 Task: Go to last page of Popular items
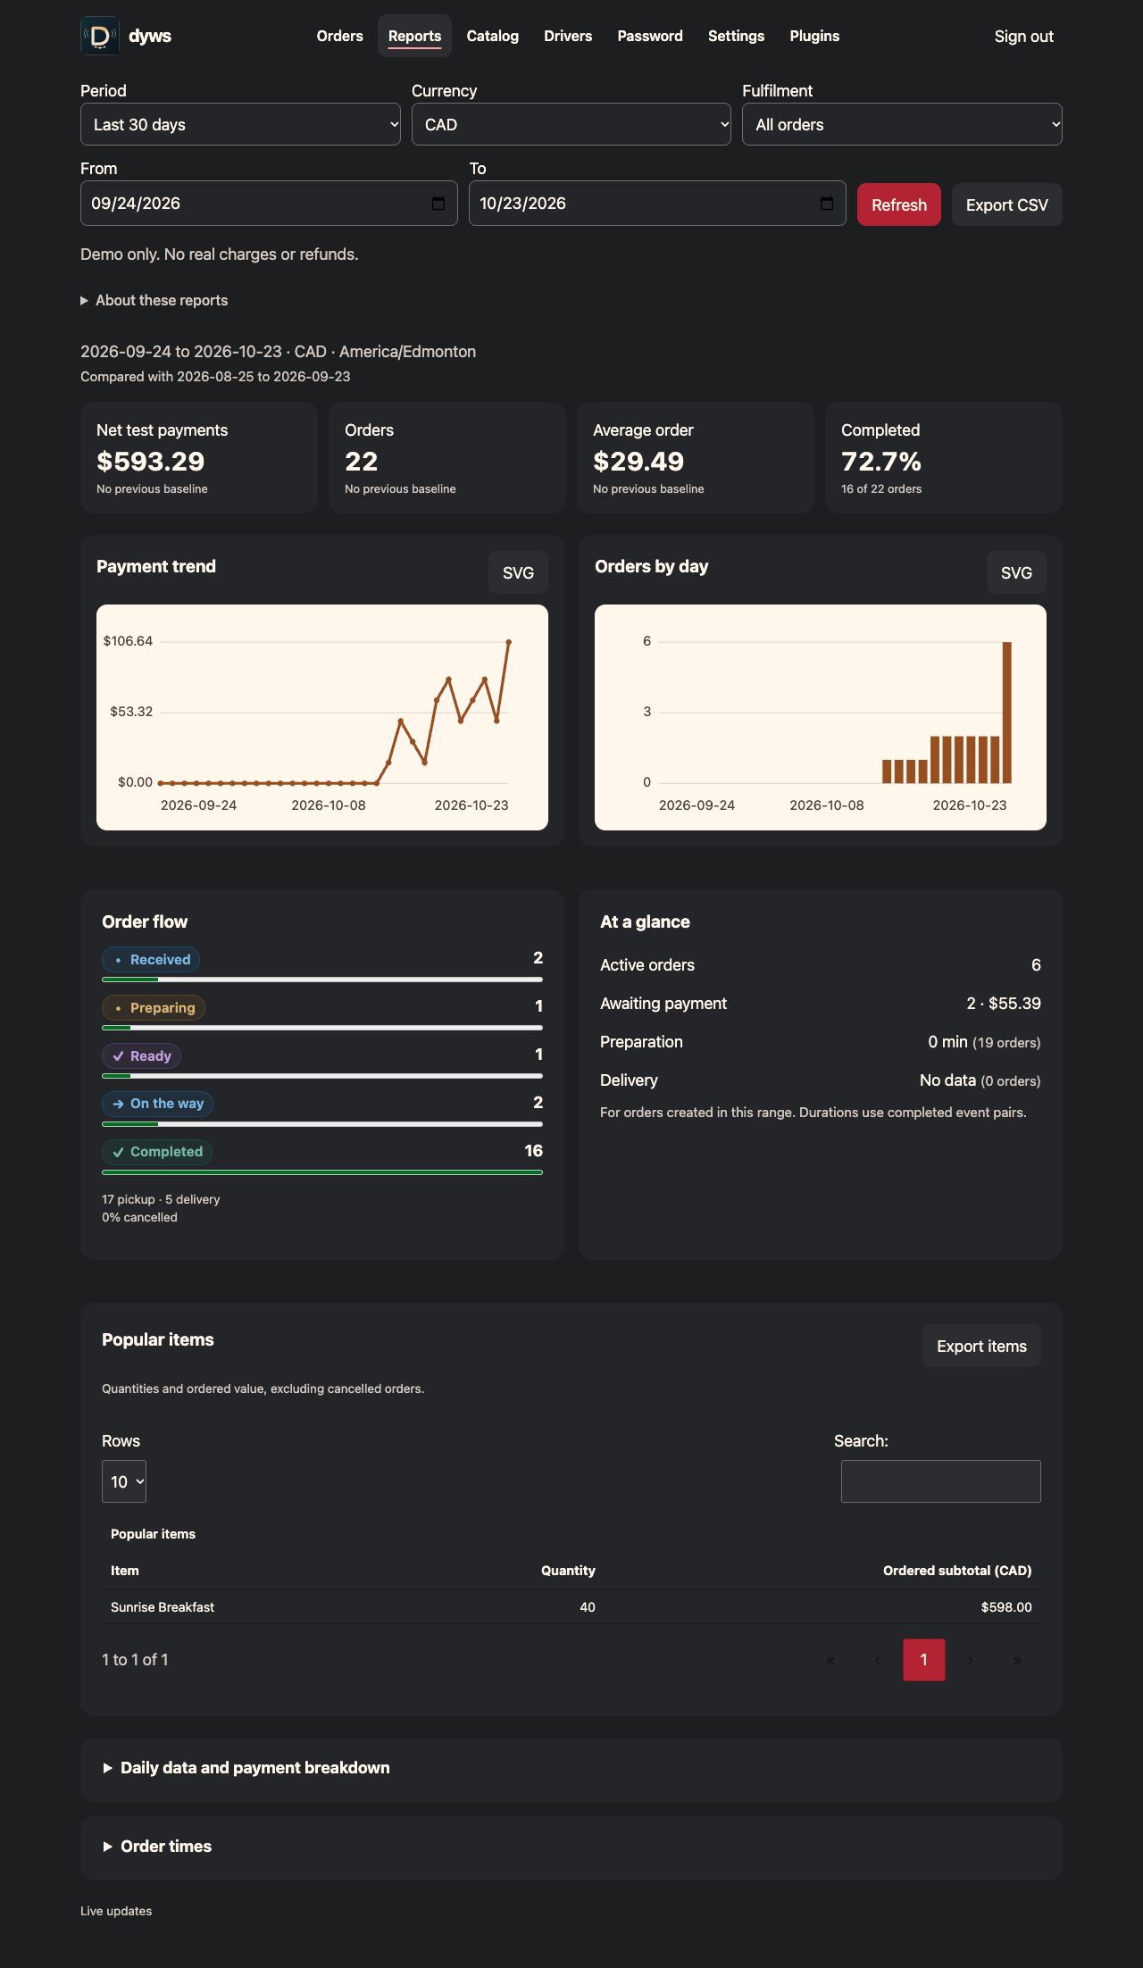pos(1017,1660)
